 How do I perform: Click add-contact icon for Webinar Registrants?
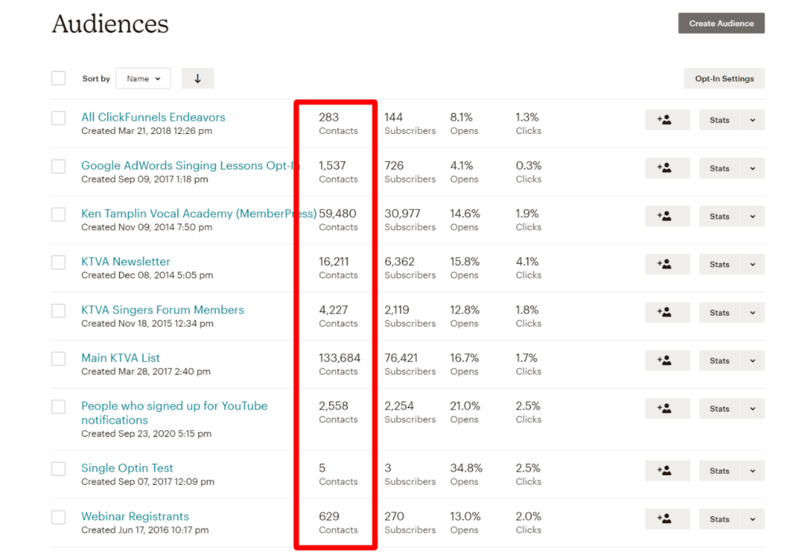[667, 519]
